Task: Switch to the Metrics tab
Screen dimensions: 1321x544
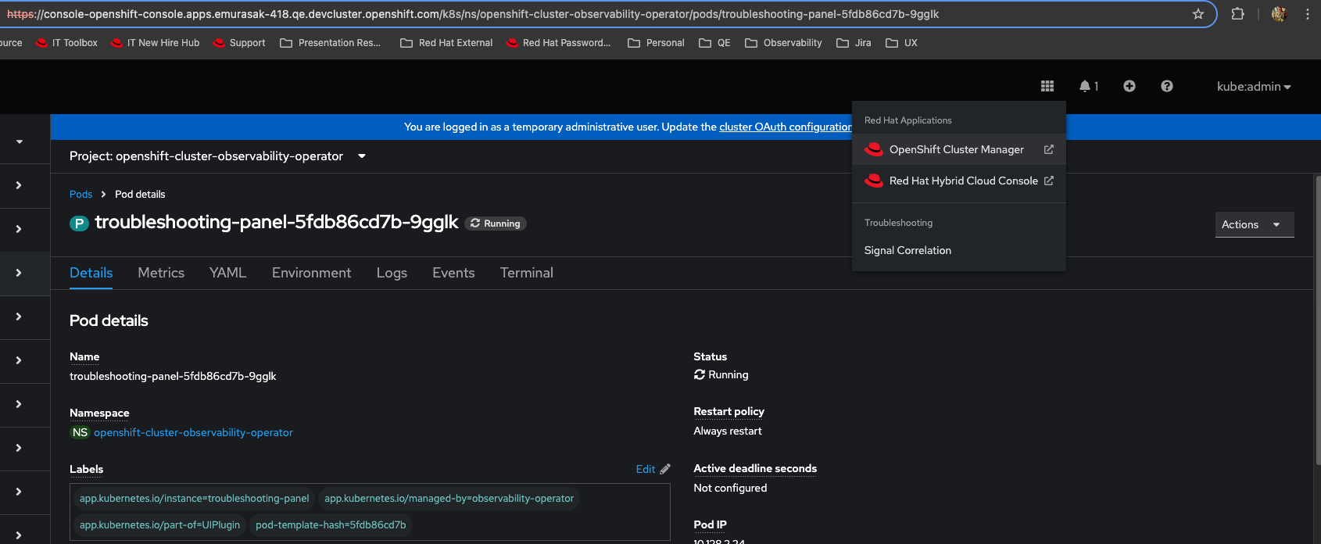Action: [x=161, y=273]
